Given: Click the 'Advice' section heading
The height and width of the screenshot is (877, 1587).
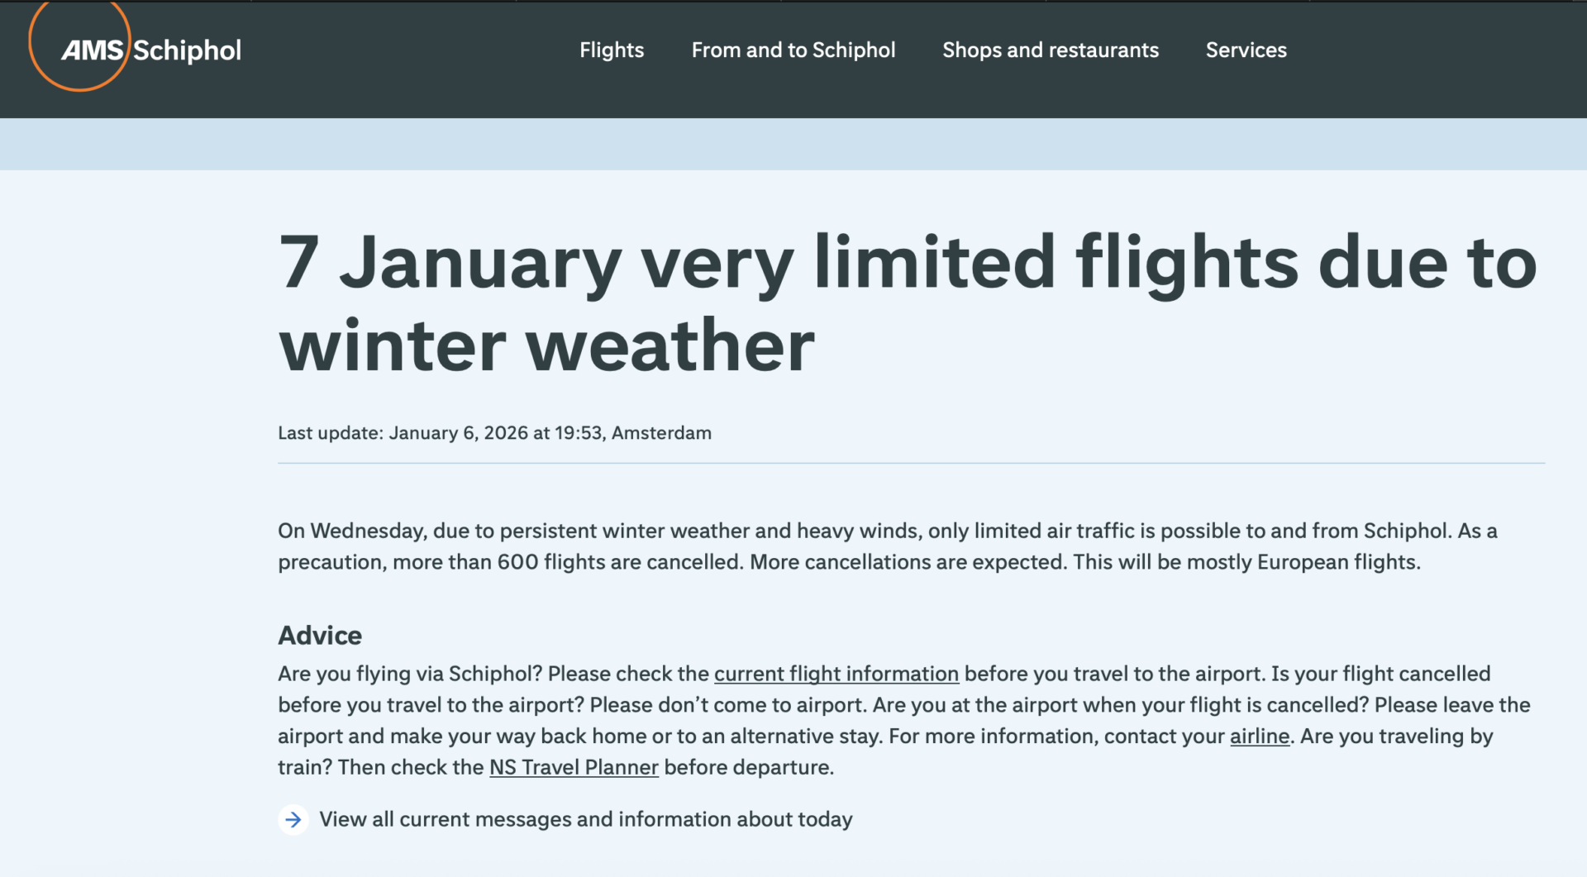Looking at the screenshot, I should coord(320,635).
